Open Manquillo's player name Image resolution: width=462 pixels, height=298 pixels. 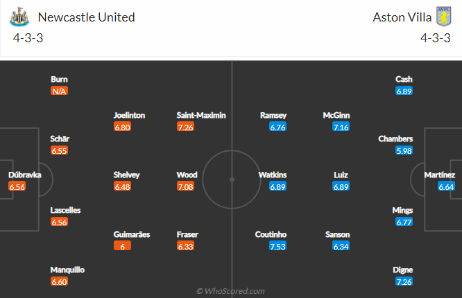tap(67, 270)
